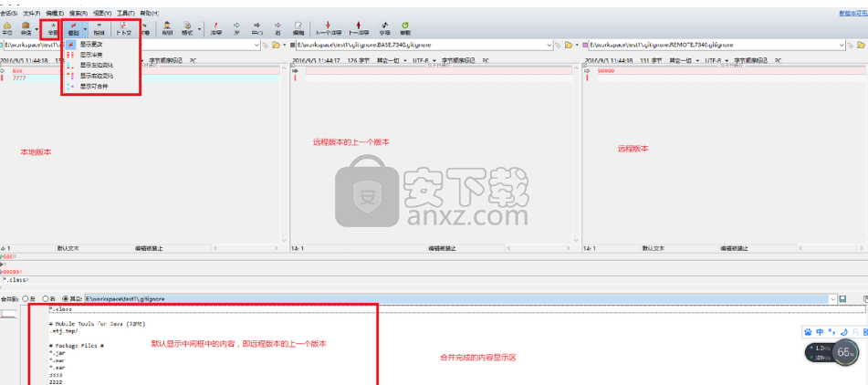Viewport: 868px width, 385px height.
Task: Click the 格式 (Format) toolbar icon
Action: [187, 29]
